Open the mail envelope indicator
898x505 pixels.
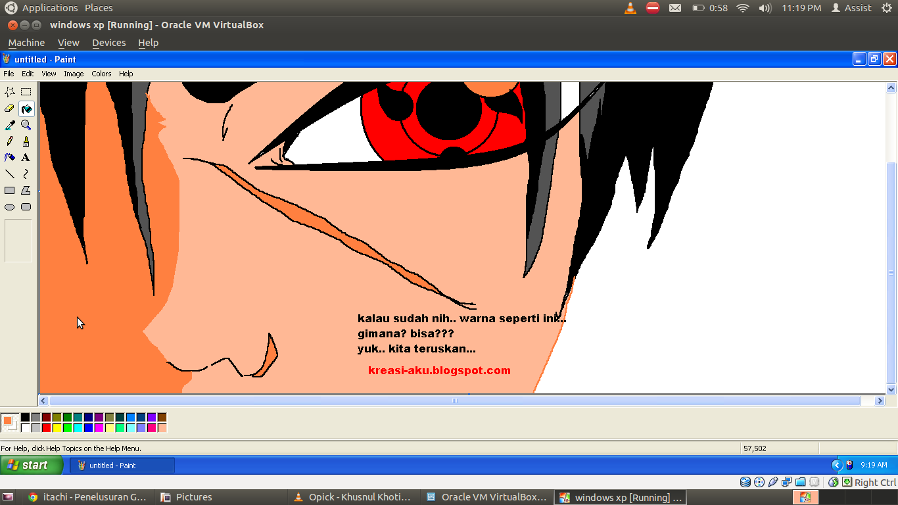(x=675, y=8)
